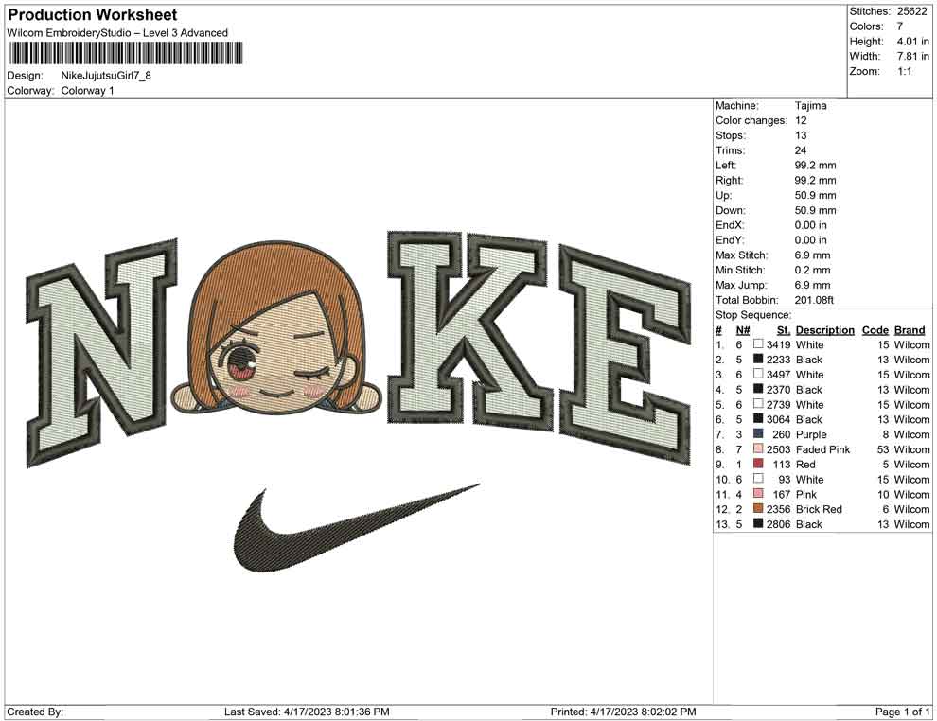Click the Stops value 13
The image size is (937, 721).
click(x=801, y=135)
